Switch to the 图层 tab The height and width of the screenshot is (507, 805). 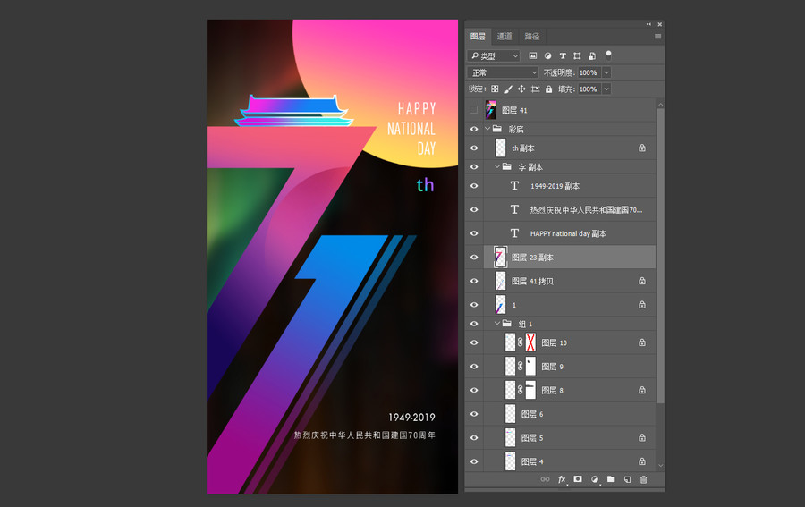(x=478, y=37)
